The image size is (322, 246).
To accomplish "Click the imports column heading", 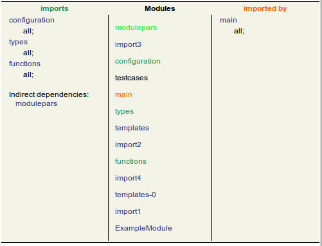I will pyautogui.click(x=55, y=9).
